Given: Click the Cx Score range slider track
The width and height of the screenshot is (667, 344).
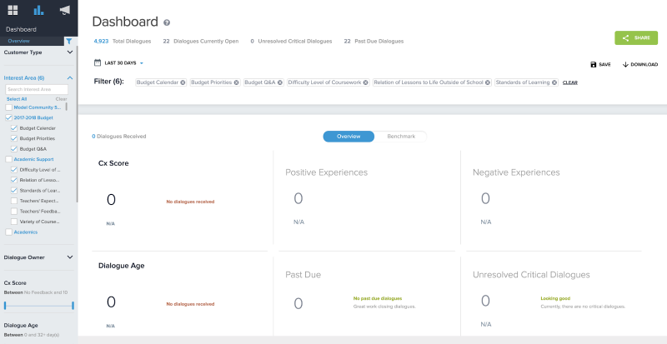Looking at the screenshot, I should (38, 306).
